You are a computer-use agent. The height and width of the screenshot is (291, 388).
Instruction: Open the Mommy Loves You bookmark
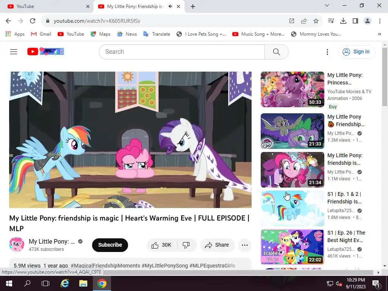[x=316, y=34]
